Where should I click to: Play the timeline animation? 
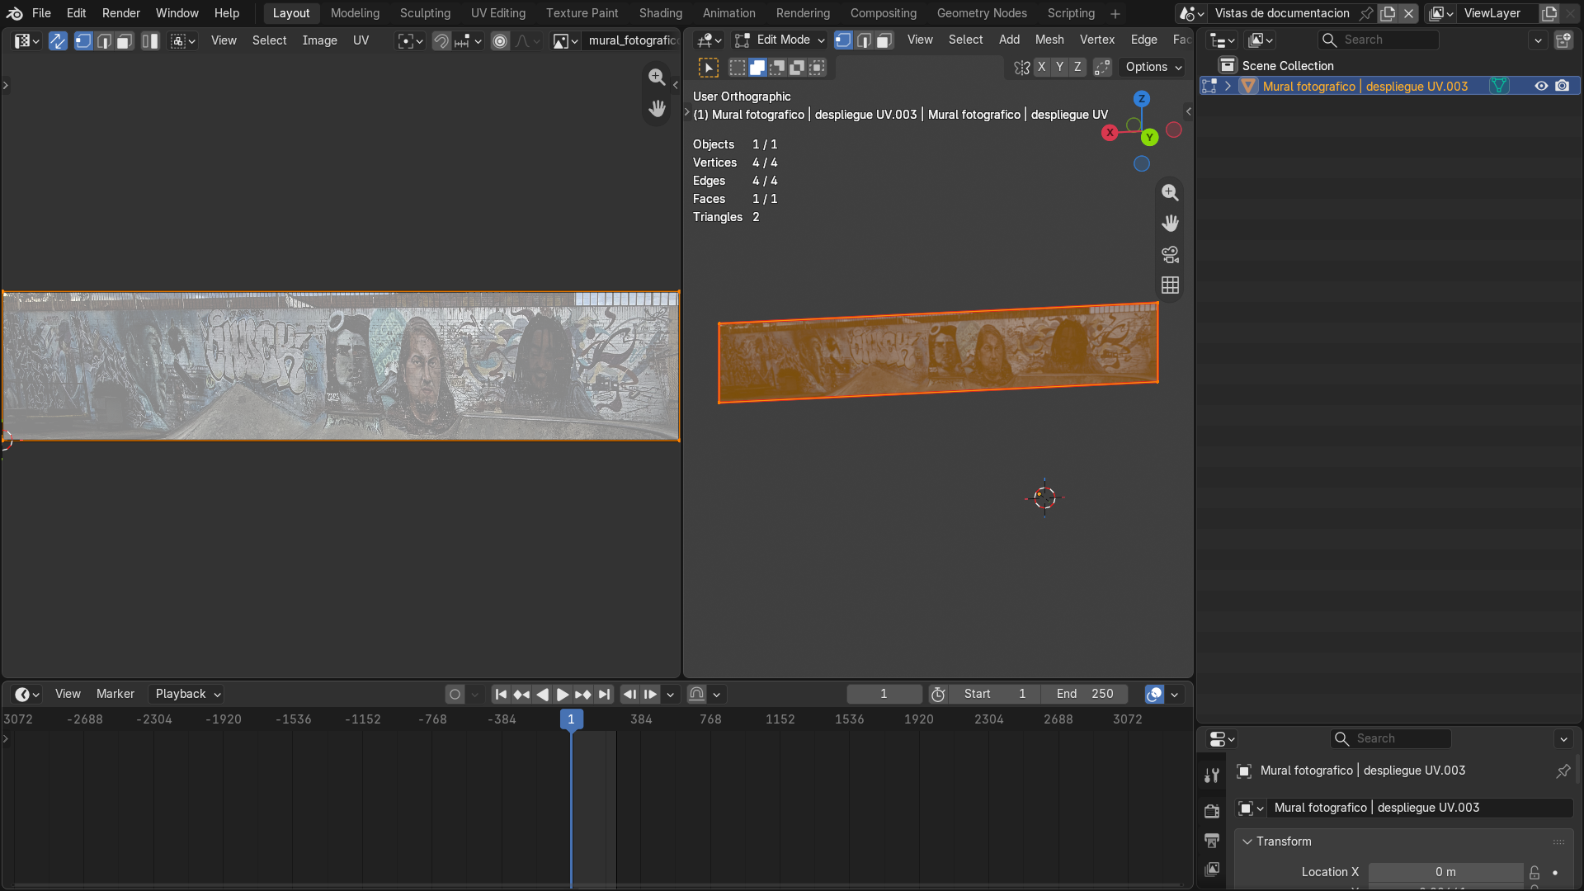coord(562,694)
